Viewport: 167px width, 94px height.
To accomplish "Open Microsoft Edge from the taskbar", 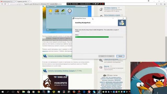I will coord(84,92).
